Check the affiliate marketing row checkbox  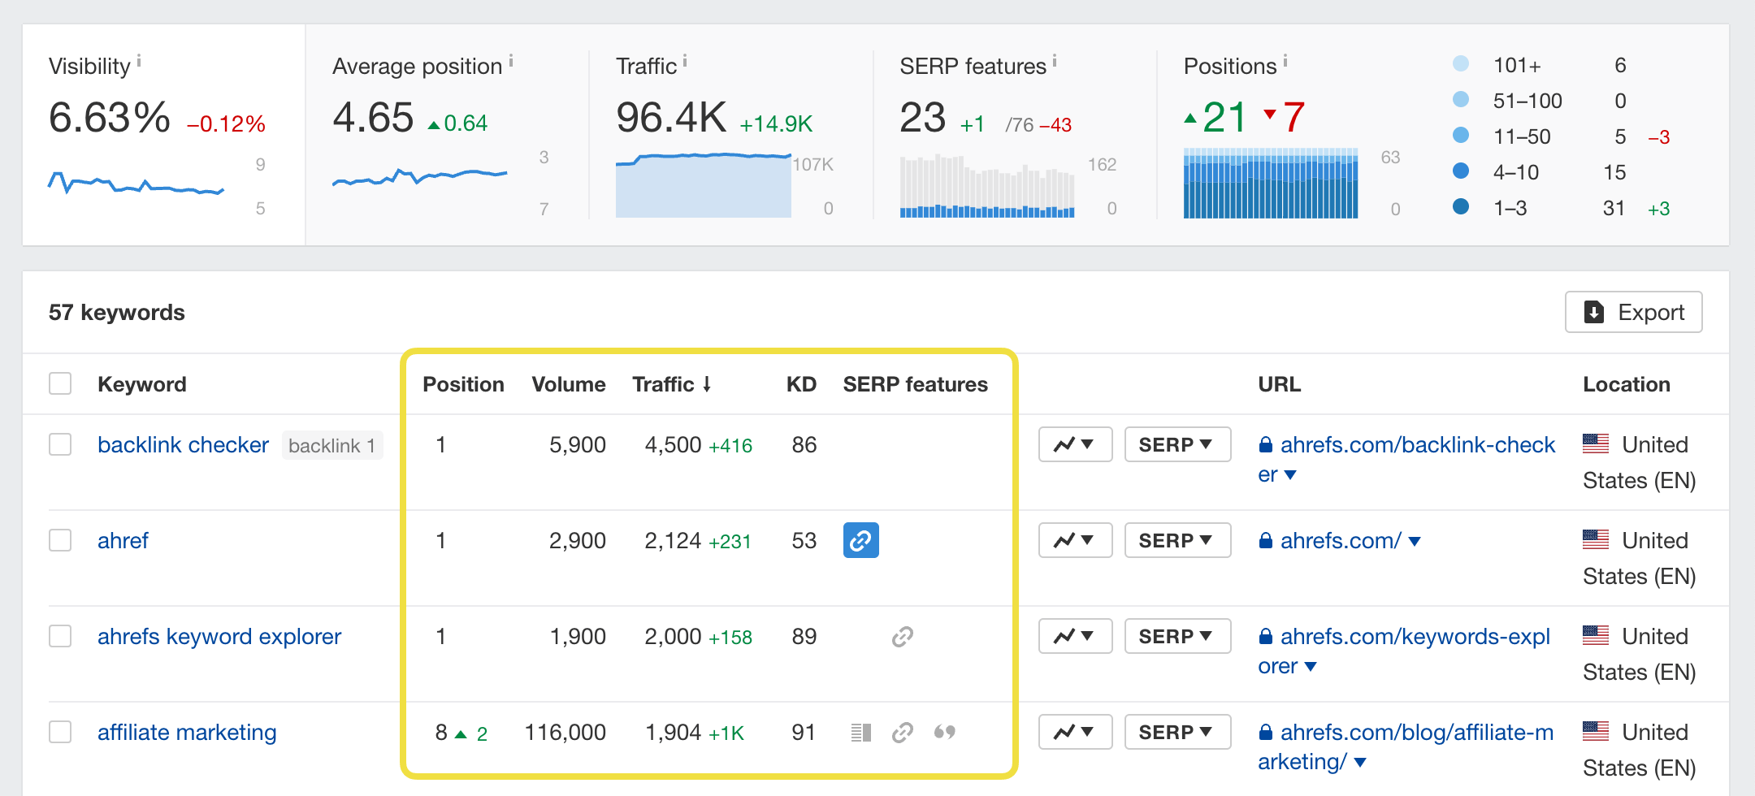(x=60, y=732)
